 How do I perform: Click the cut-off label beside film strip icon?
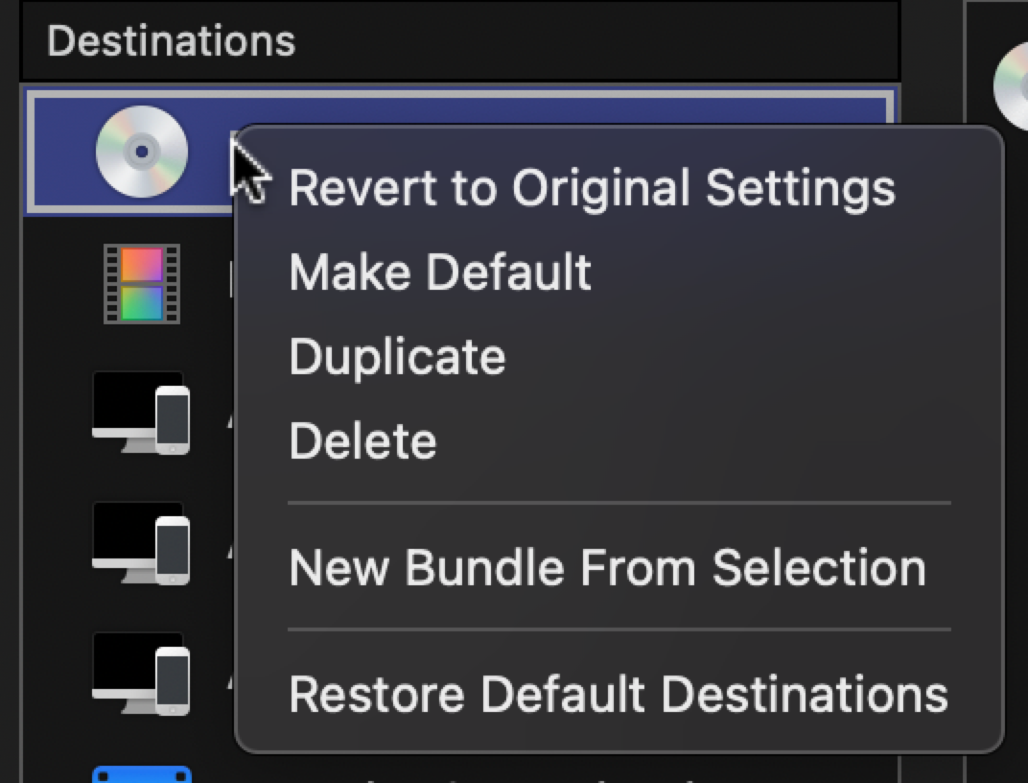pyautogui.click(x=231, y=284)
